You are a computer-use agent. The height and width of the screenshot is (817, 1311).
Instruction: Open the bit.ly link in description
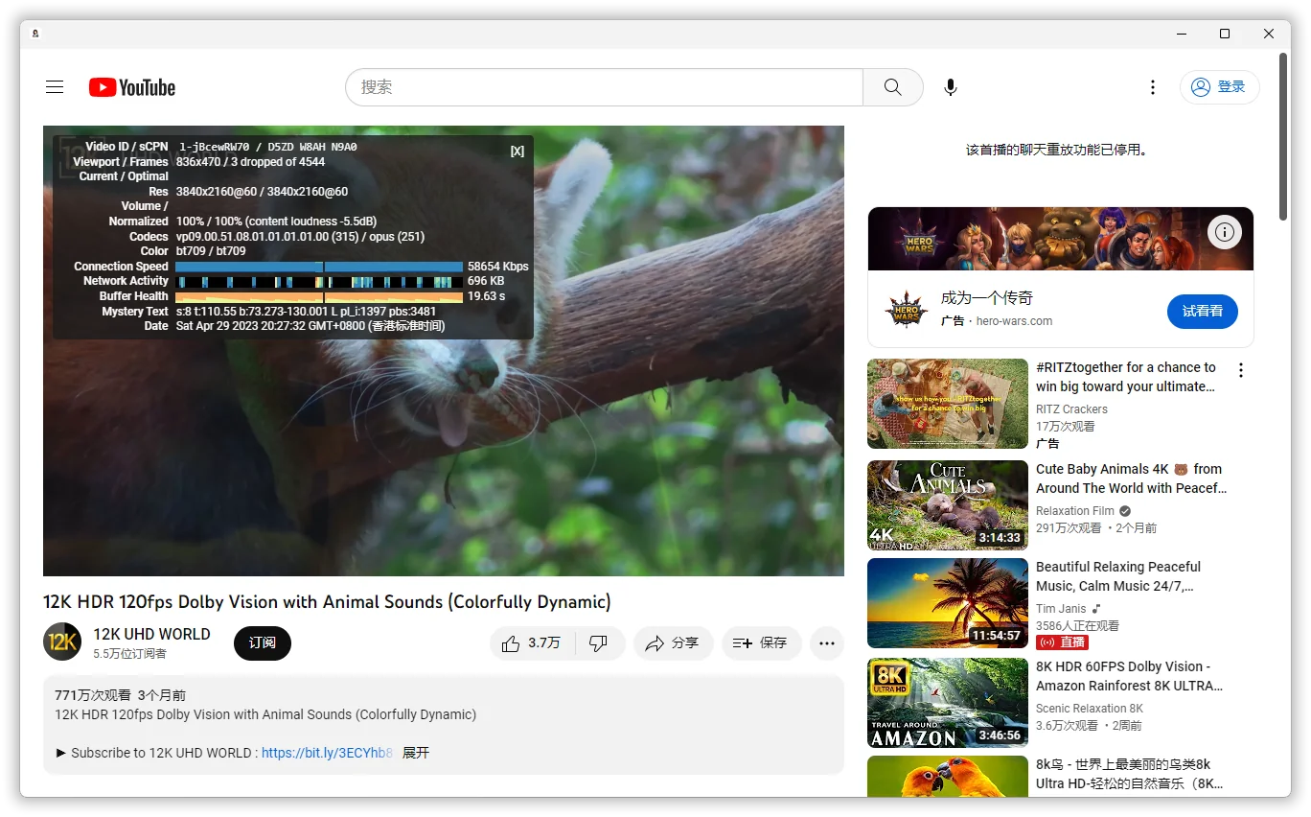(x=327, y=753)
